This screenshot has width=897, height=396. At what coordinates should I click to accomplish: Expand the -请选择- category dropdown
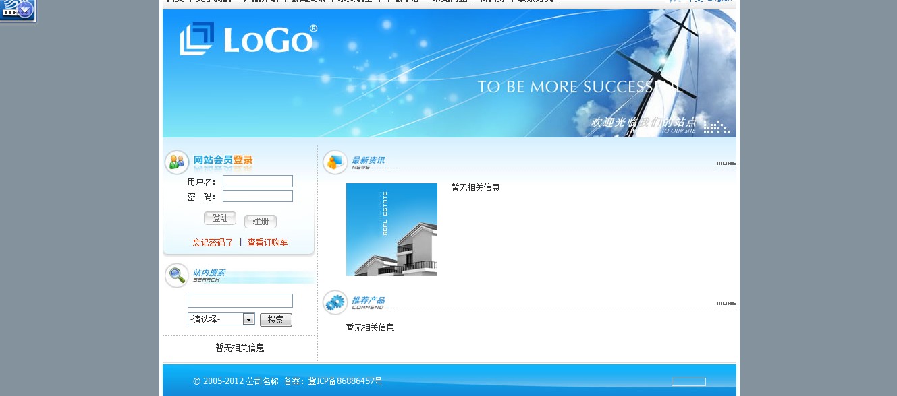[x=221, y=319]
